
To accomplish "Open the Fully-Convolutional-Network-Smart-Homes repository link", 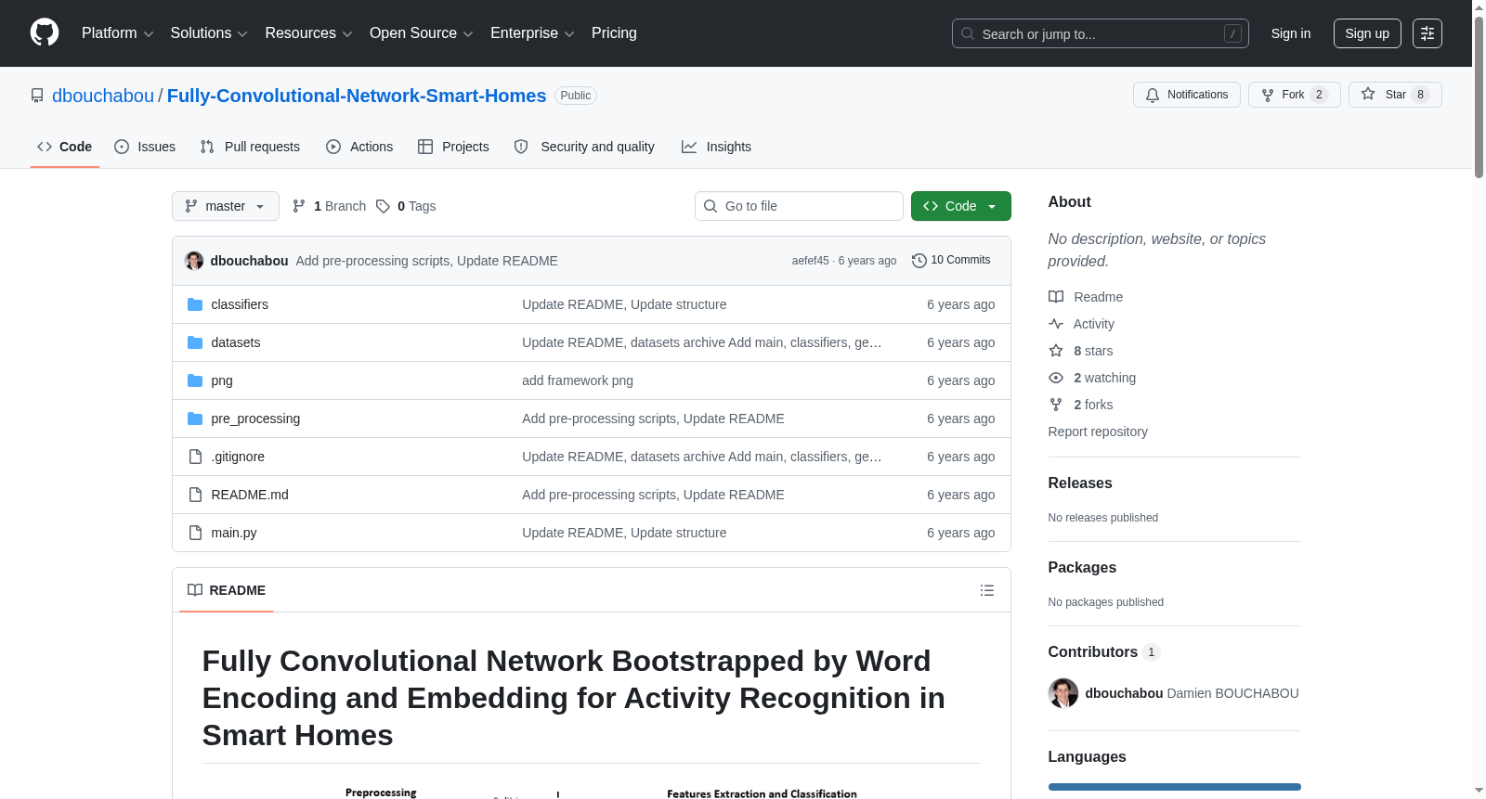I will 357,96.
